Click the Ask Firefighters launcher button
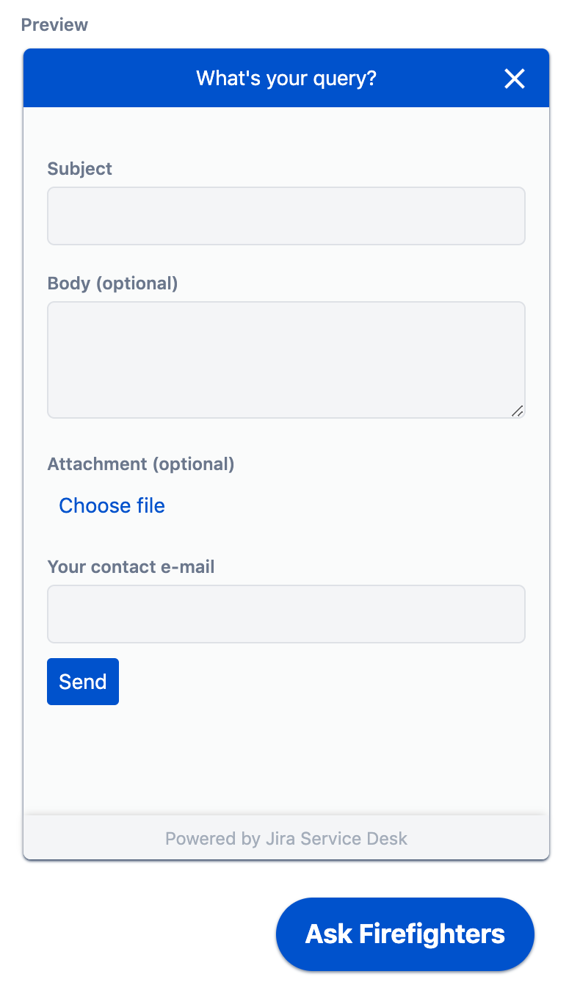This screenshot has width=580, height=996. point(405,934)
